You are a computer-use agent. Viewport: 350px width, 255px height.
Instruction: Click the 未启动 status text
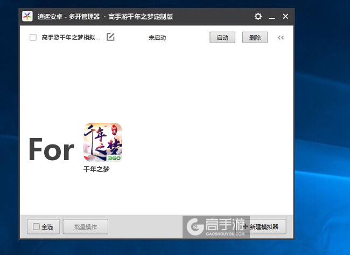(x=157, y=38)
